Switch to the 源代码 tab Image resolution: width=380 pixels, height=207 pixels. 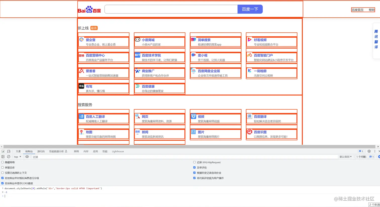pos(41,151)
